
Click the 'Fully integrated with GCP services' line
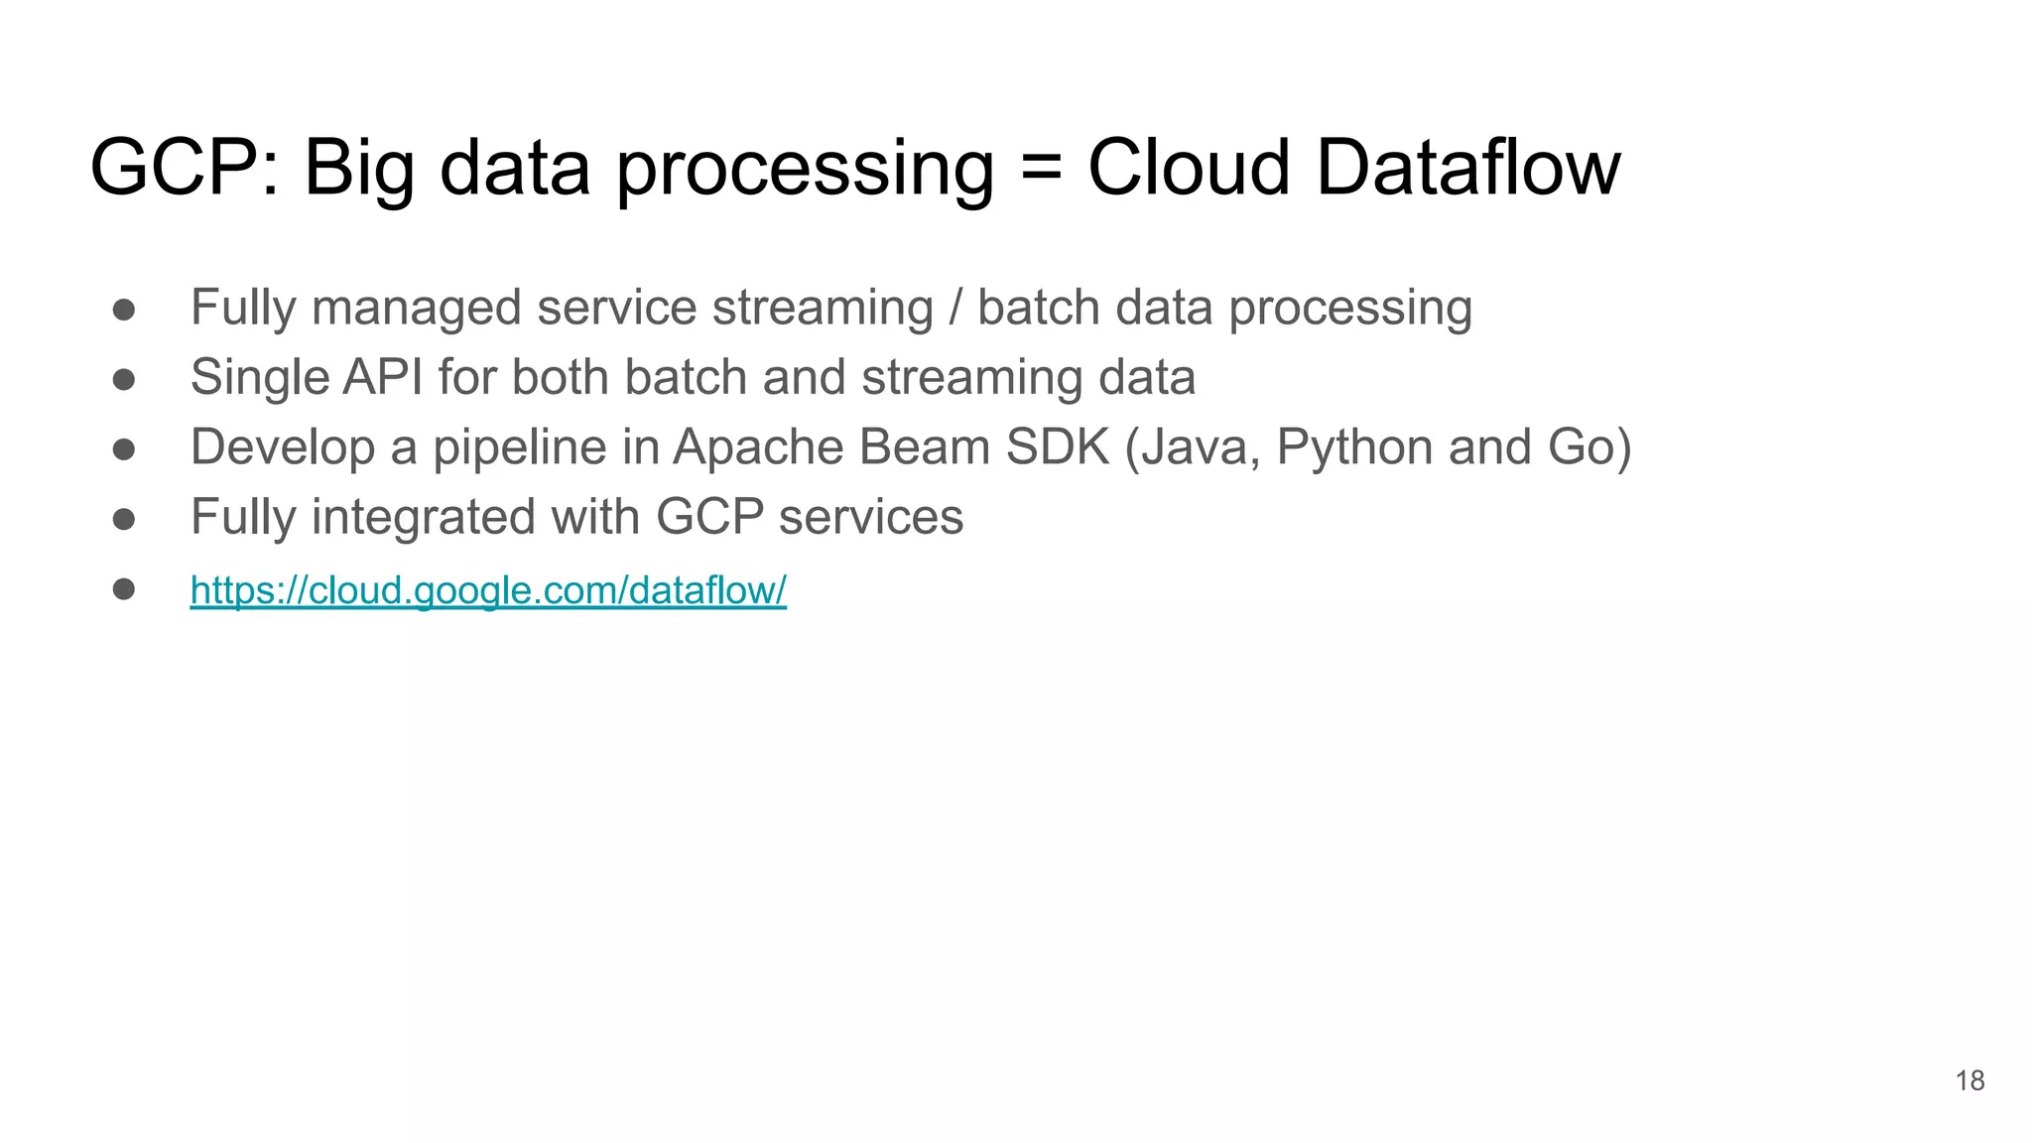click(576, 517)
